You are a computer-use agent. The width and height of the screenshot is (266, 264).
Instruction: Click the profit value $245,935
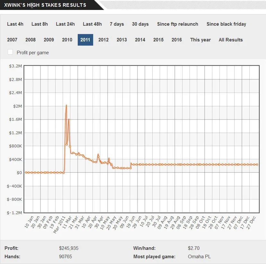click(69, 248)
